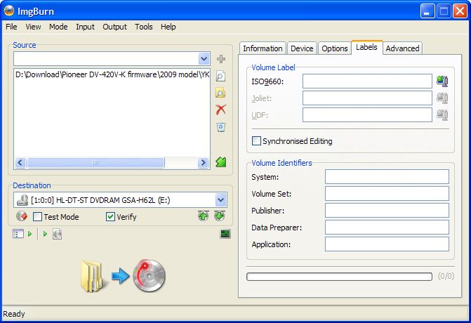471x323 pixels.
Task: Minimize the ImgBurn window
Action: [x=427, y=11]
